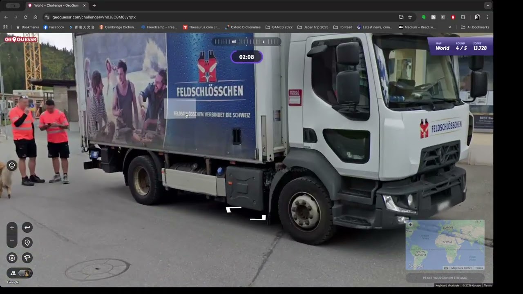The height and width of the screenshot is (294, 523).
Task: Open the Oxford Dictionaries bookmark
Action: point(243,27)
